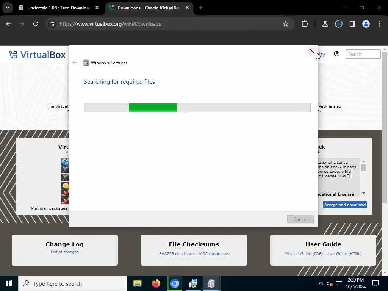Open the List of changes link
This screenshot has width=388, height=291.
click(64, 252)
